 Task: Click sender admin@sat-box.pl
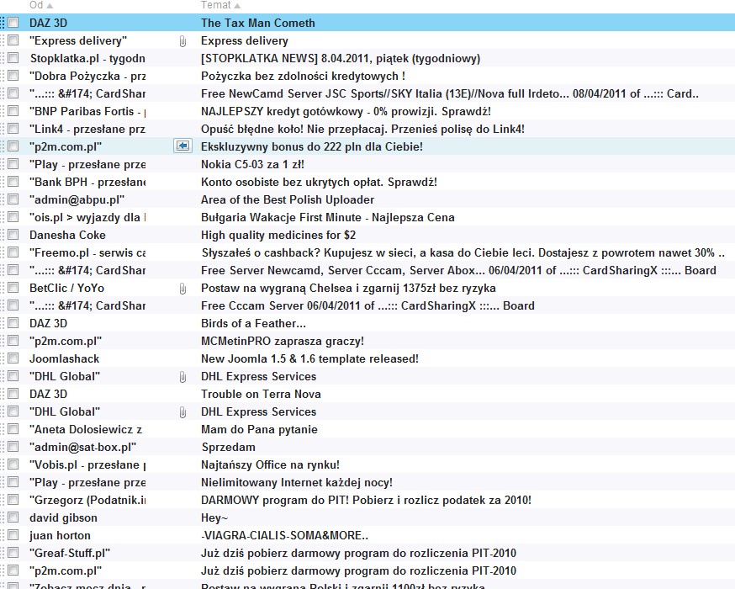(x=82, y=447)
